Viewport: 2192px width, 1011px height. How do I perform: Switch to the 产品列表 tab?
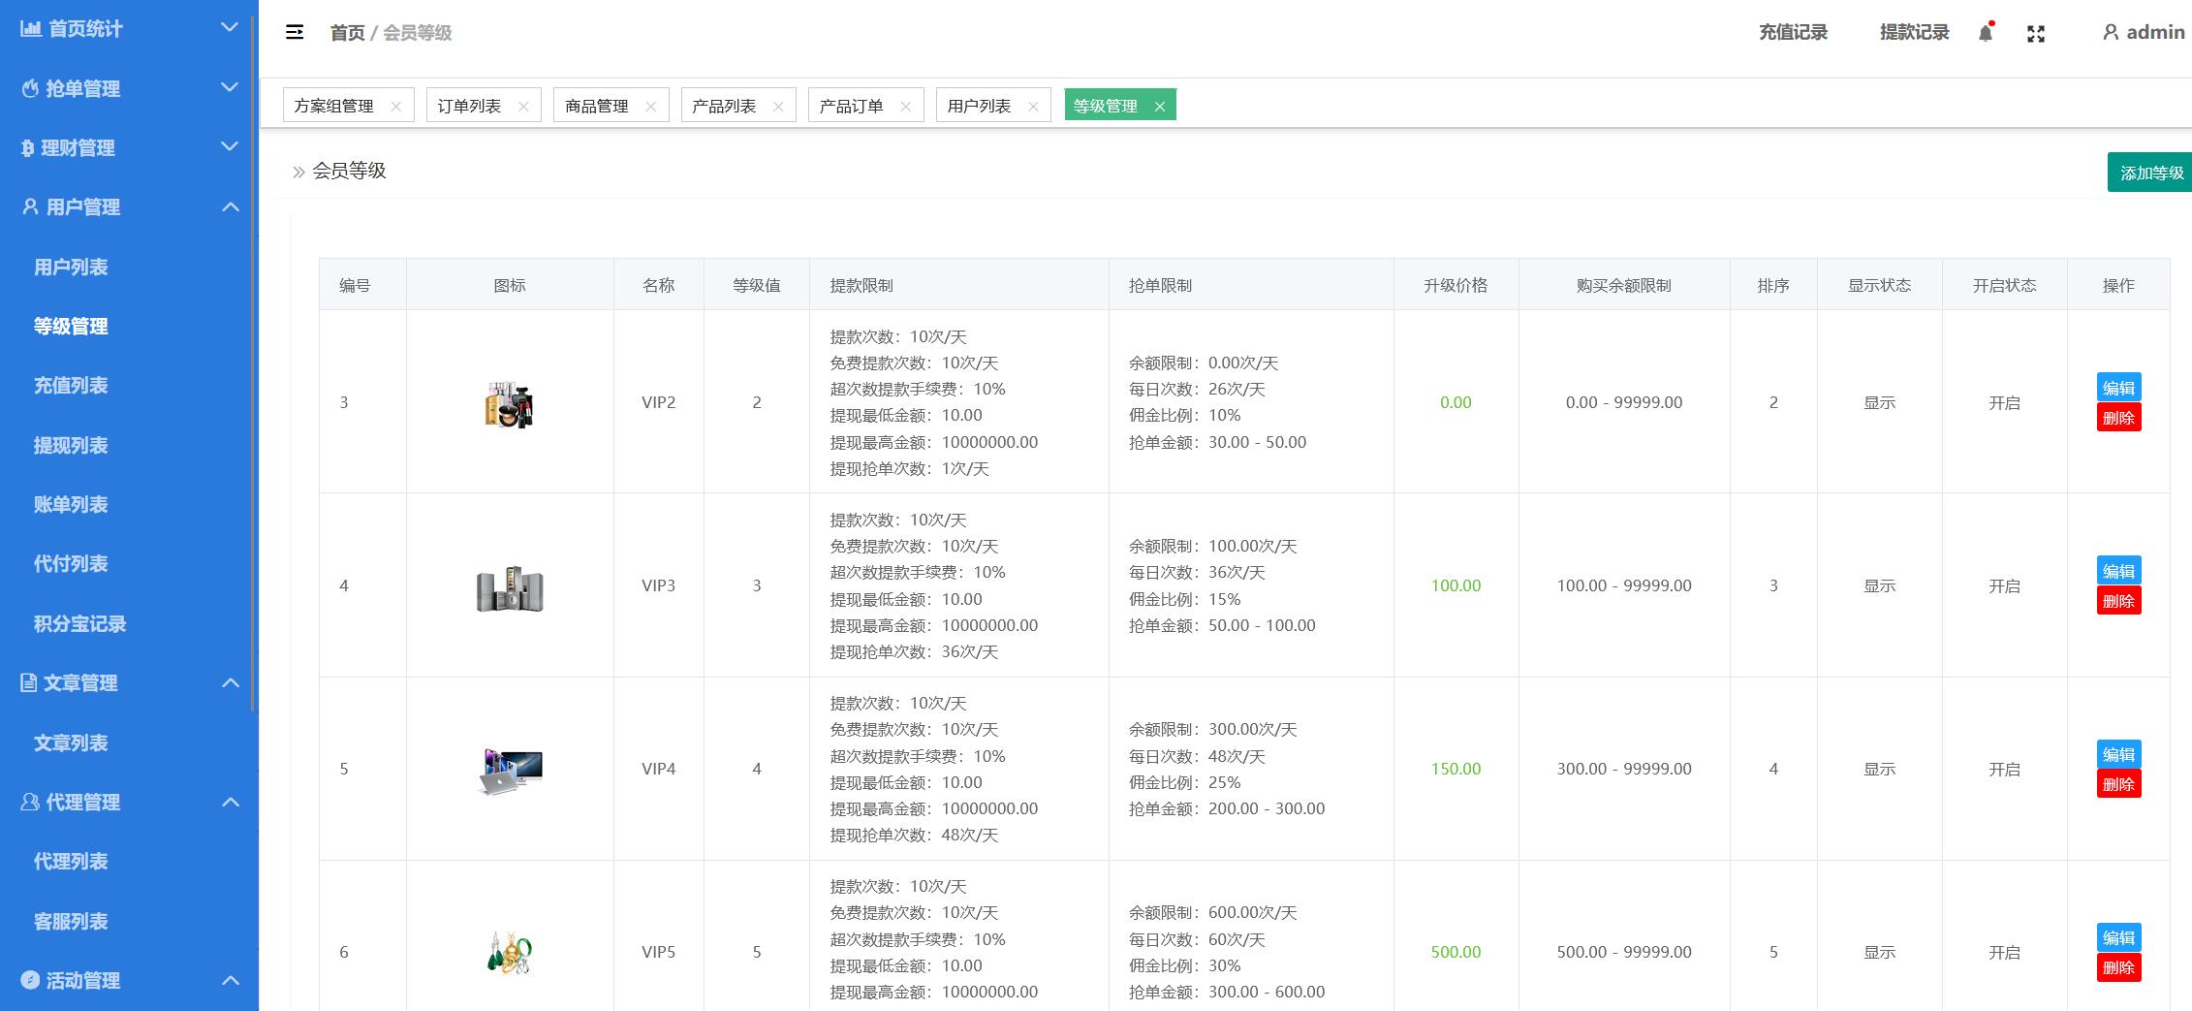(724, 106)
